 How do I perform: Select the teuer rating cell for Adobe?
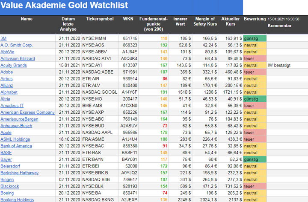[x=255, y=72]
